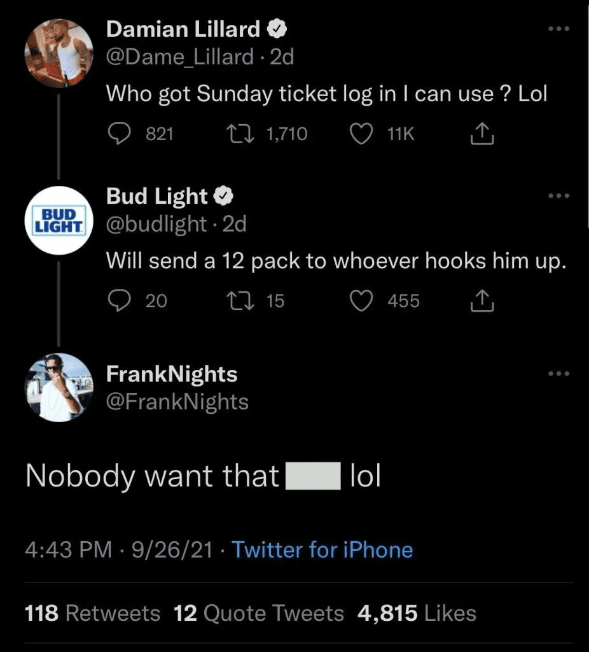The image size is (589, 652).
Task: View the 118 Retweets list
Action: click(92, 613)
